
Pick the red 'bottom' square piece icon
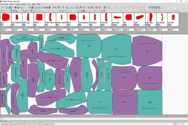tap(39, 17)
